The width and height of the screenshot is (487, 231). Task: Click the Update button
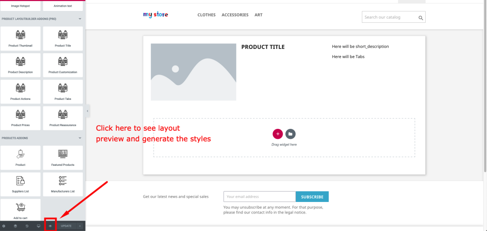coord(66,226)
